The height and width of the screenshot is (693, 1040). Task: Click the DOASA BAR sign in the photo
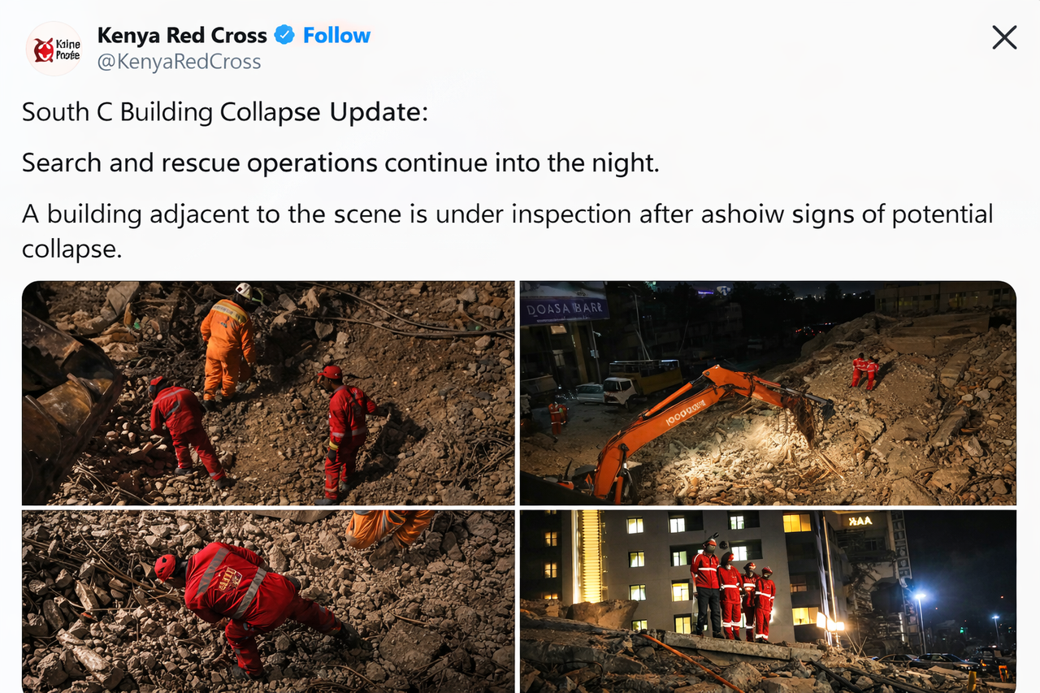[x=565, y=309]
